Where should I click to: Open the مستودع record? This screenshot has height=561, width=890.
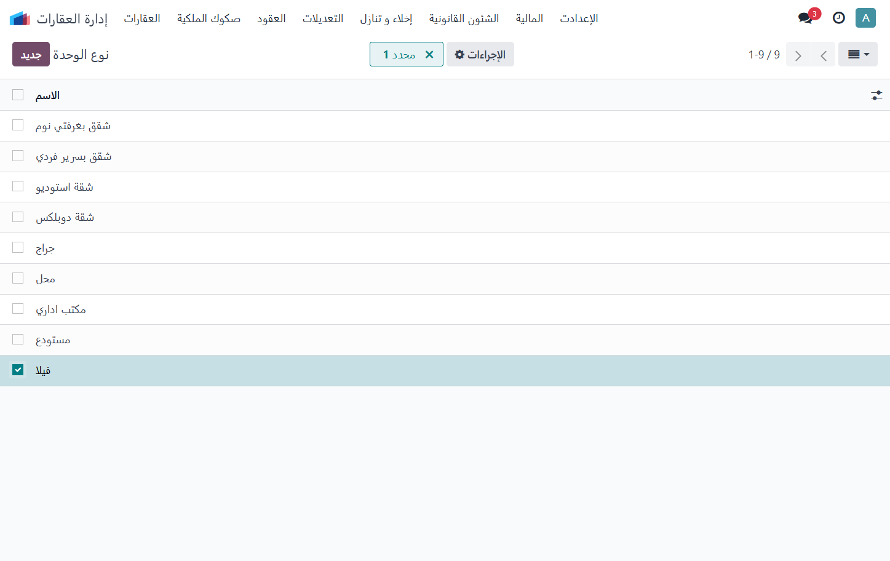53,340
